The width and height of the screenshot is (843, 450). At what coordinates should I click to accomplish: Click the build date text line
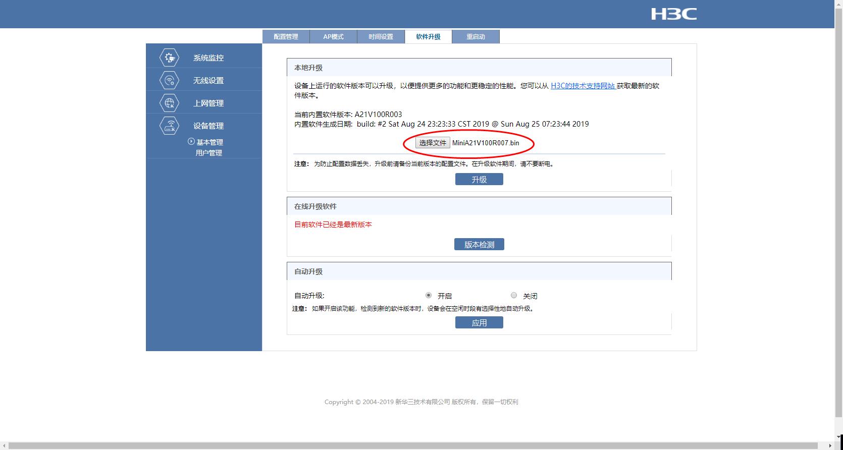pyautogui.click(x=442, y=124)
